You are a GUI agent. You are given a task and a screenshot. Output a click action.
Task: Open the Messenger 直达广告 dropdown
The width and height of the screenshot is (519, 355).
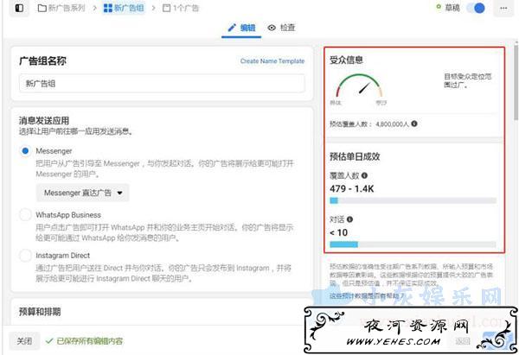click(83, 193)
